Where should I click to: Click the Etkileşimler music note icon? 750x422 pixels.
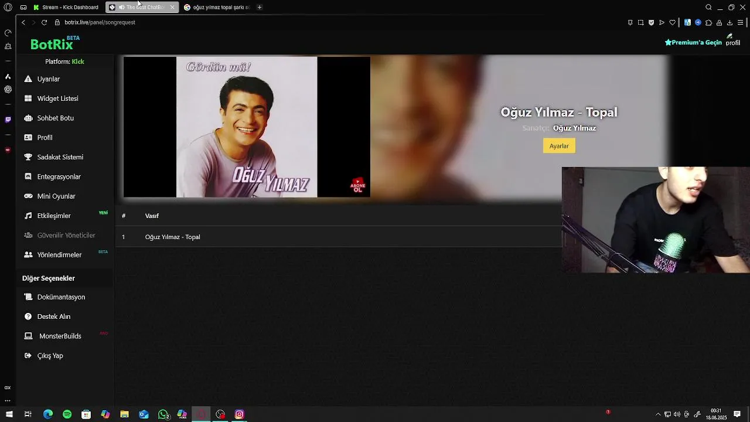28,216
